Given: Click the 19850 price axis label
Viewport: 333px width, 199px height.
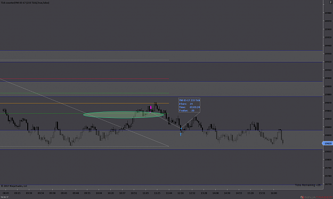Looking at the screenshot, I should [328, 119].
